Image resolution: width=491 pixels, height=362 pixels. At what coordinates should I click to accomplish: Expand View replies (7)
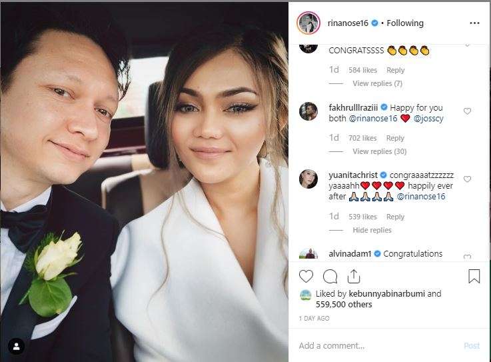click(x=377, y=83)
